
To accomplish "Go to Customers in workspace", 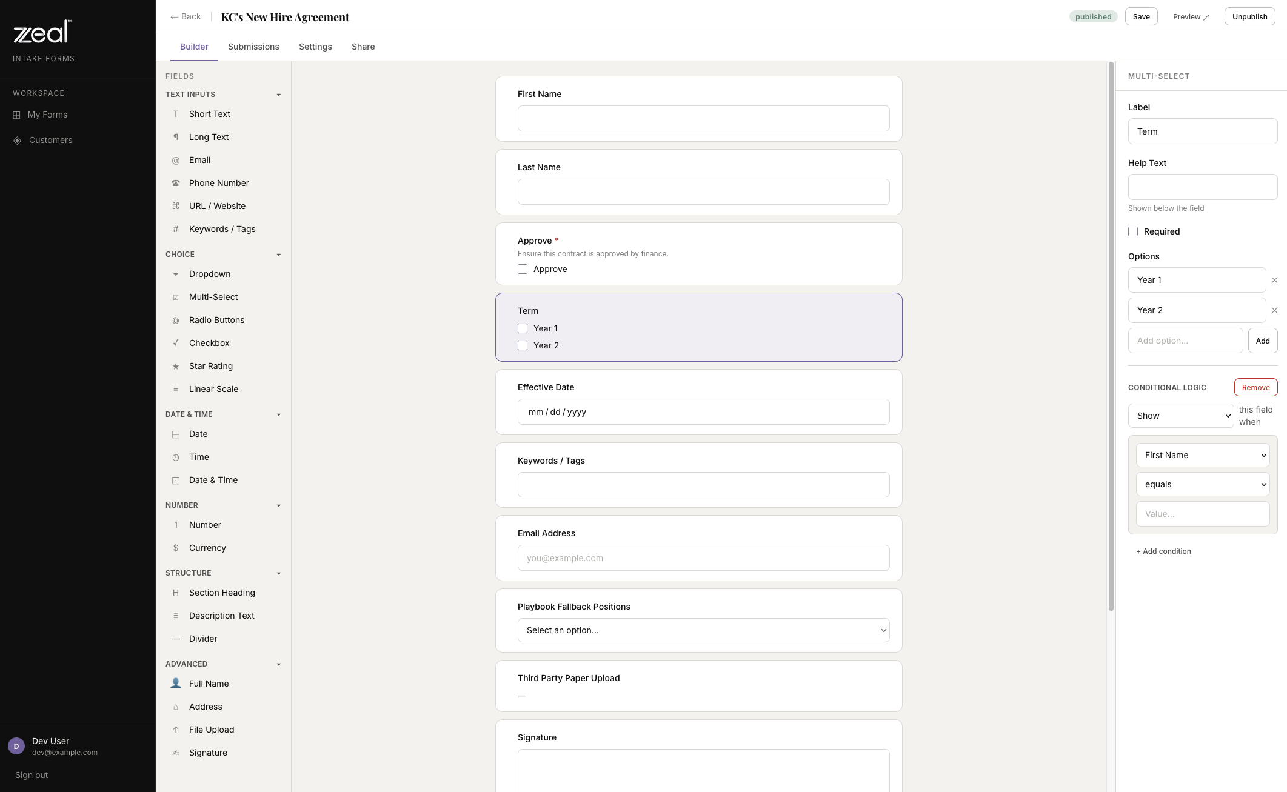I will pyautogui.click(x=50, y=140).
